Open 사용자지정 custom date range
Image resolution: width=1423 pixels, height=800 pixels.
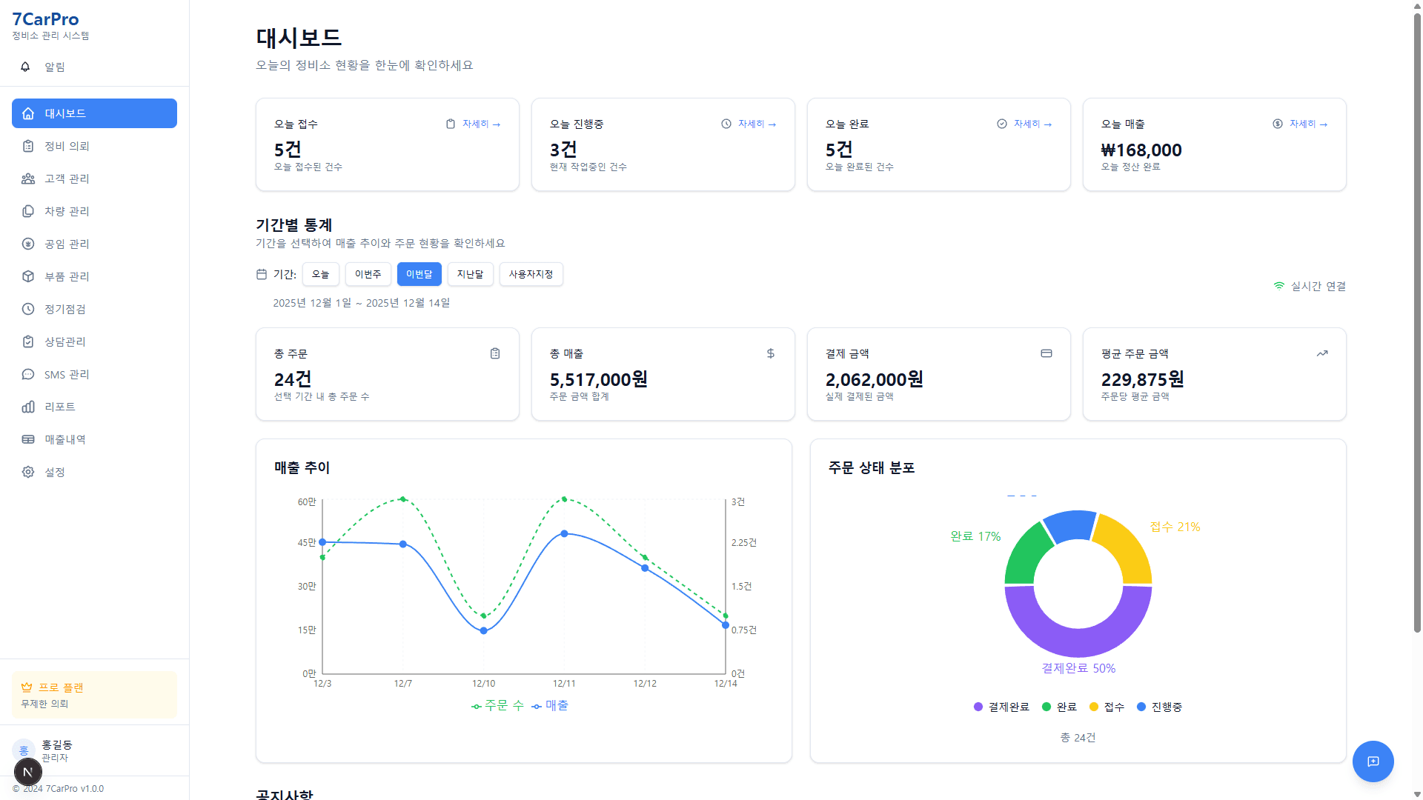point(531,274)
